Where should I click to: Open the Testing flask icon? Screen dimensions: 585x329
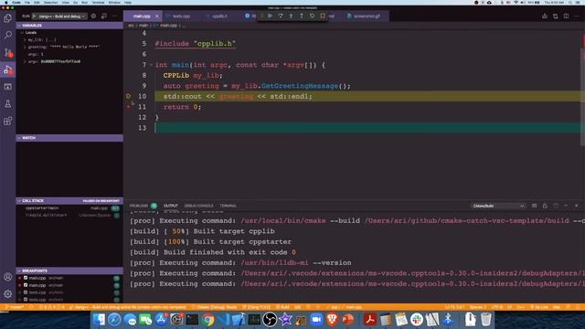click(7, 103)
